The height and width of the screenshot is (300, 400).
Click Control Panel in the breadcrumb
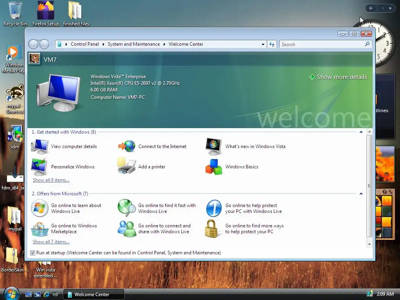coord(84,44)
